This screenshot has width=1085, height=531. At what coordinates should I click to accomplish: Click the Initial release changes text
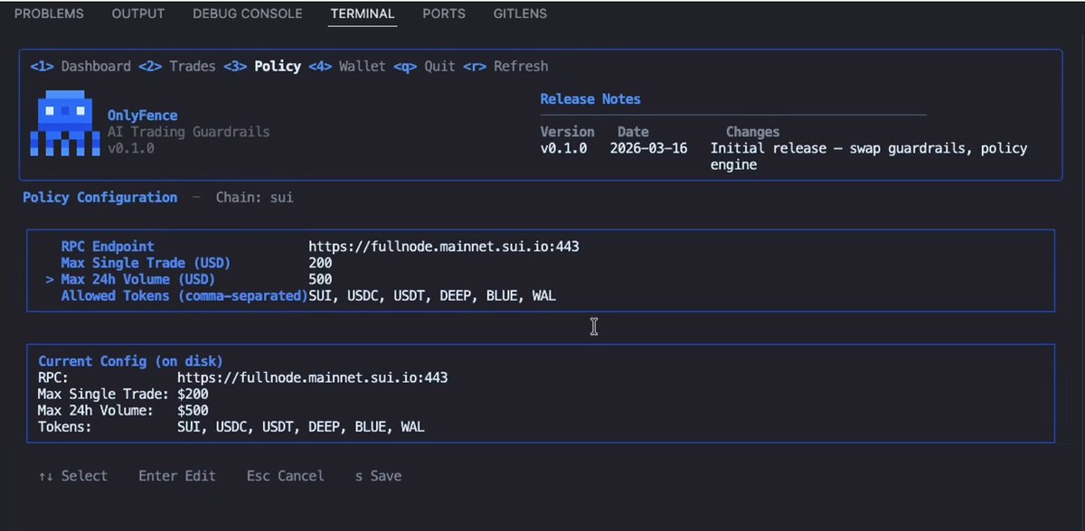(x=869, y=156)
